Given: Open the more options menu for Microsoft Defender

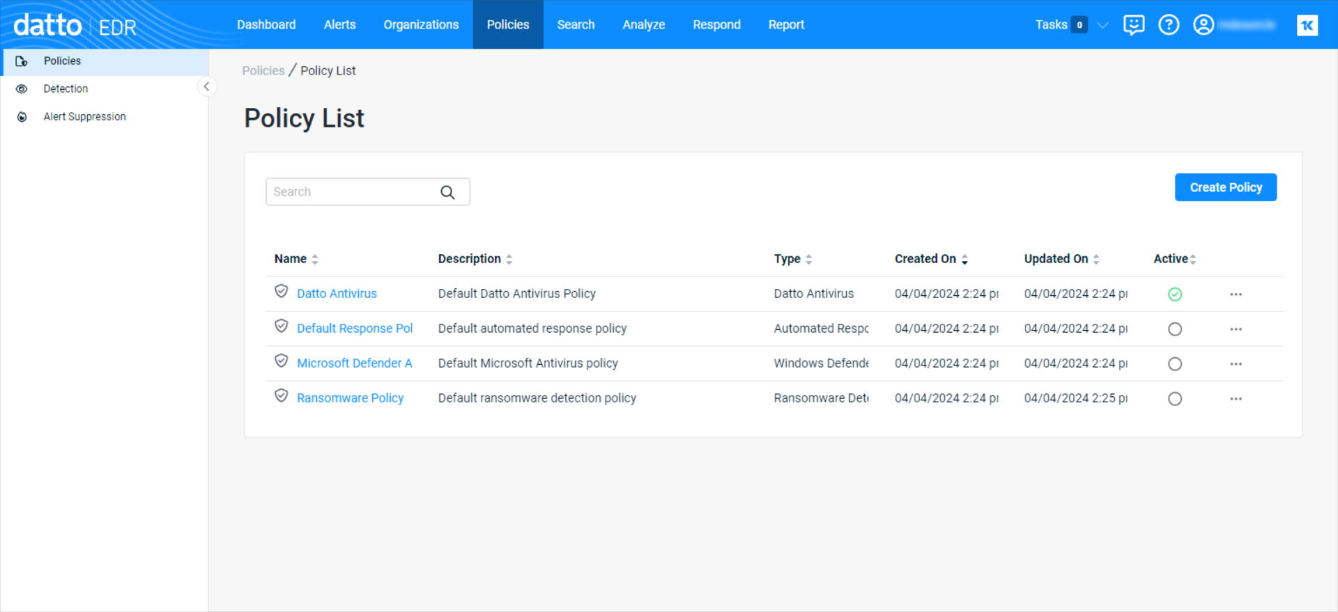Looking at the screenshot, I should click(x=1236, y=364).
